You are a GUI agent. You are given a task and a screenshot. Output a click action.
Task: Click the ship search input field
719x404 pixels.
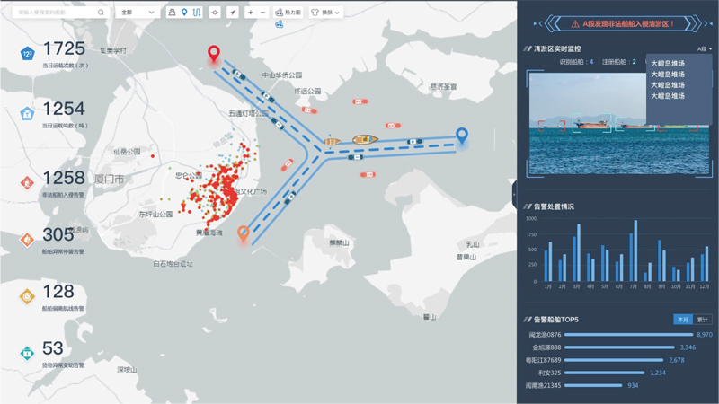54,13
